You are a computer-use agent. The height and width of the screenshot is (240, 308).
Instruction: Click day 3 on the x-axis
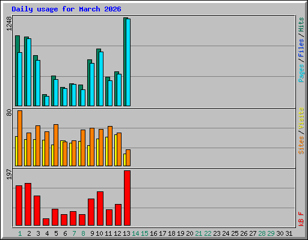click(38, 233)
